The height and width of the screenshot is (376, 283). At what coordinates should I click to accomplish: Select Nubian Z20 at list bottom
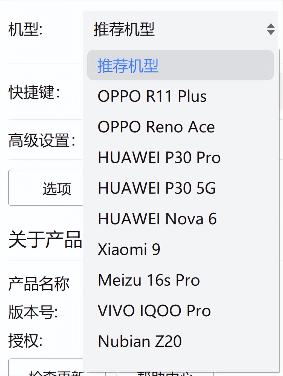(x=139, y=340)
